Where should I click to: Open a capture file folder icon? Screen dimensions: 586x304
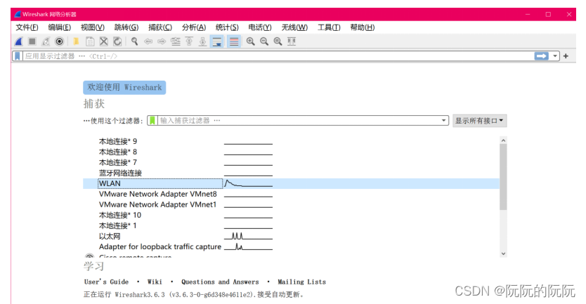click(77, 41)
